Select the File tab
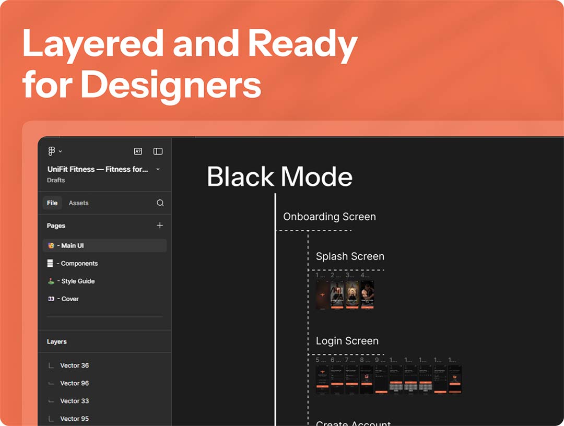564x426 pixels. point(52,203)
